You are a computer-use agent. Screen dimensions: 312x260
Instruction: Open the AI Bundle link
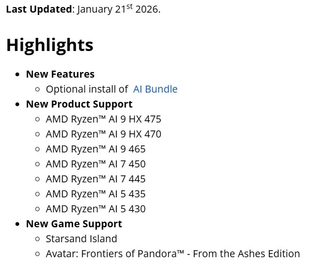pos(155,89)
